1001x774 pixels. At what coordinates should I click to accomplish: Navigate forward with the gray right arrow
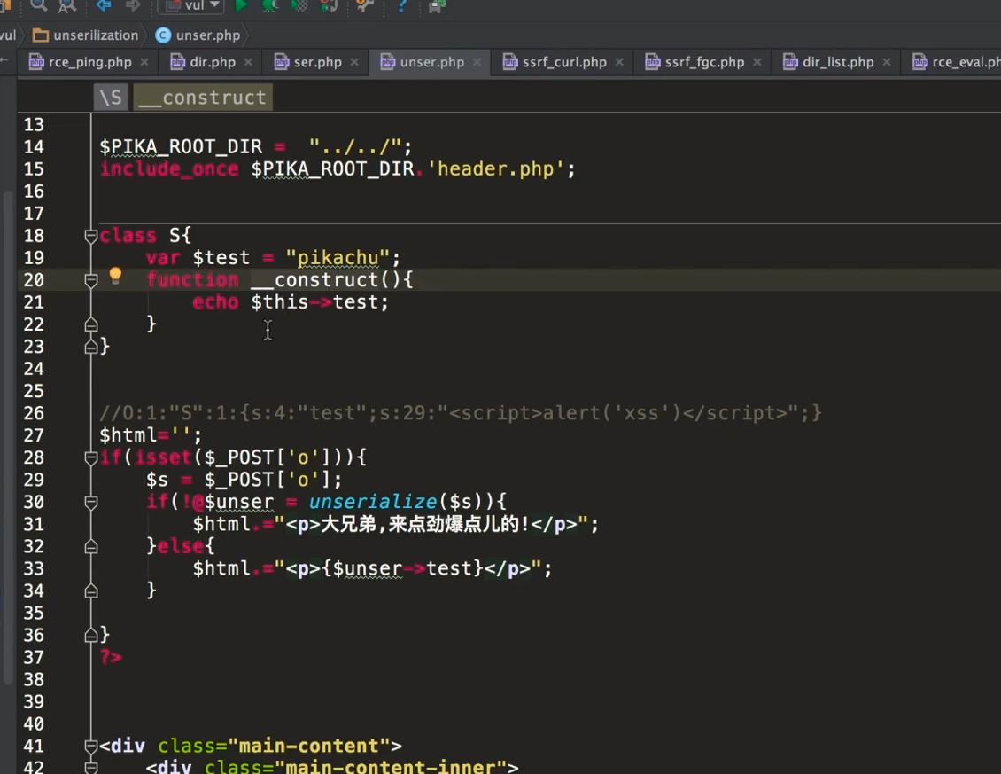tap(133, 5)
